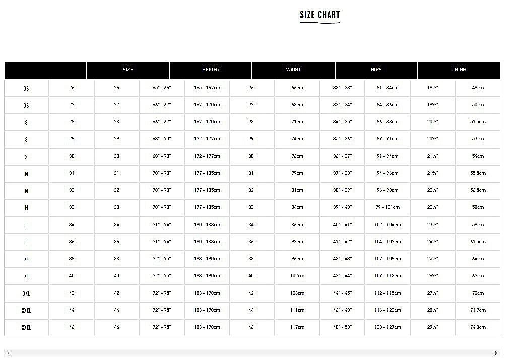The width and height of the screenshot is (519, 364).
Task: Select the 66cm waist cell
Action: 297,88
